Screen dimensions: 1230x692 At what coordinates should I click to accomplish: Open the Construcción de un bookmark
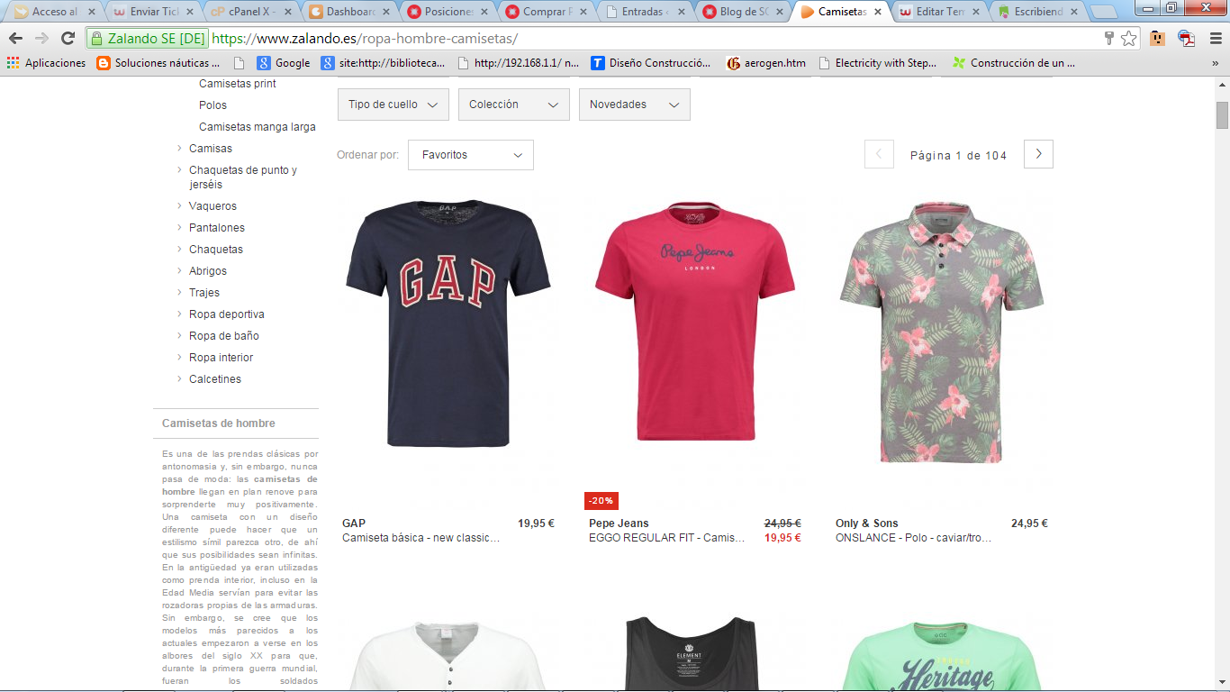pyautogui.click(x=1014, y=63)
